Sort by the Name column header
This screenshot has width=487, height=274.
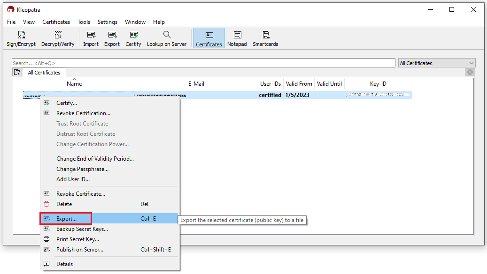pyautogui.click(x=74, y=84)
